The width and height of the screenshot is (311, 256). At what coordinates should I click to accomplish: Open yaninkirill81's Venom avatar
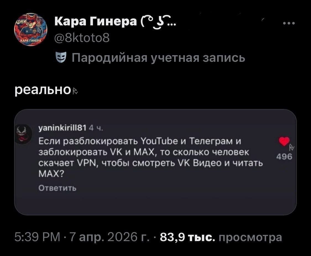(x=24, y=135)
